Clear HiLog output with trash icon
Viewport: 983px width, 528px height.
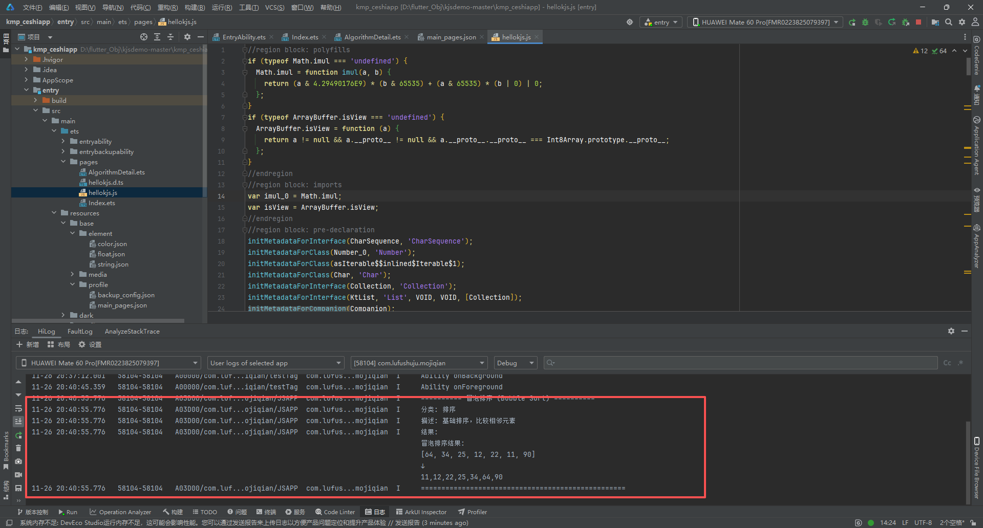coord(18,448)
